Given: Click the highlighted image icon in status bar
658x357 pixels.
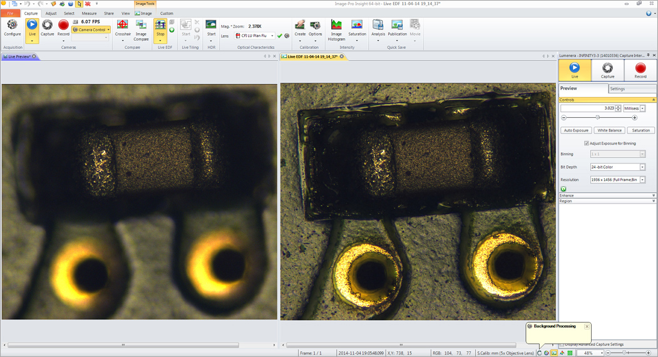Looking at the screenshot, I should point(554,353).
